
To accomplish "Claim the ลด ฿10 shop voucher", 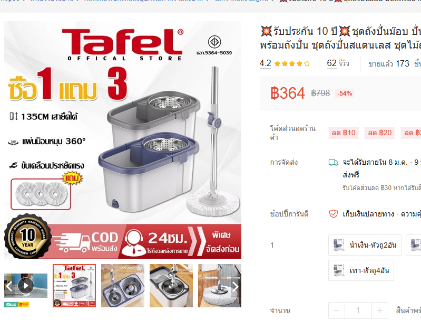I will coord(344,133).
